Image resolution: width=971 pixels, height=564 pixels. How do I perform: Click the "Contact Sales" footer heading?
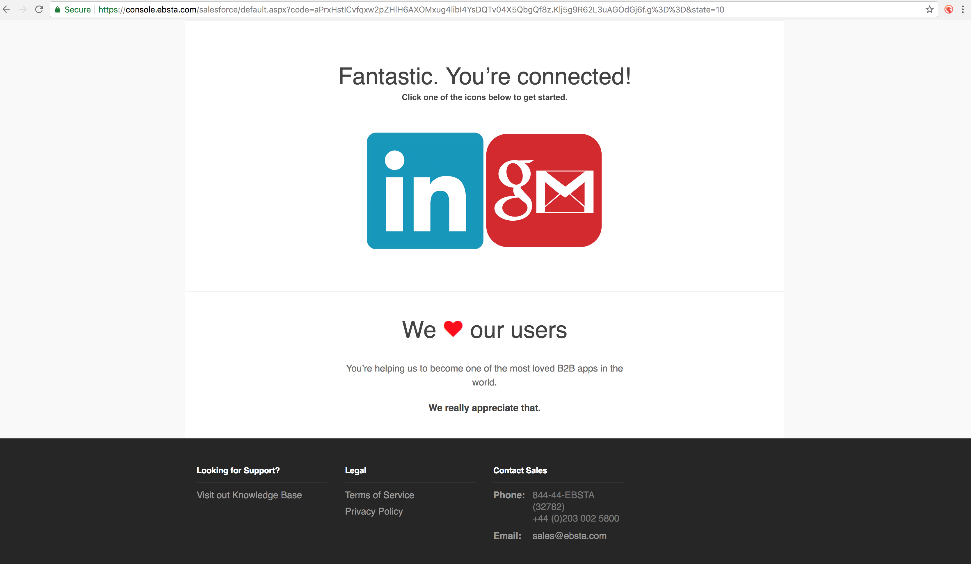coord(520,470)
